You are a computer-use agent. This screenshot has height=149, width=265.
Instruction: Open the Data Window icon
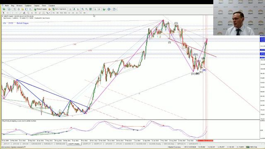coord(19,9)
